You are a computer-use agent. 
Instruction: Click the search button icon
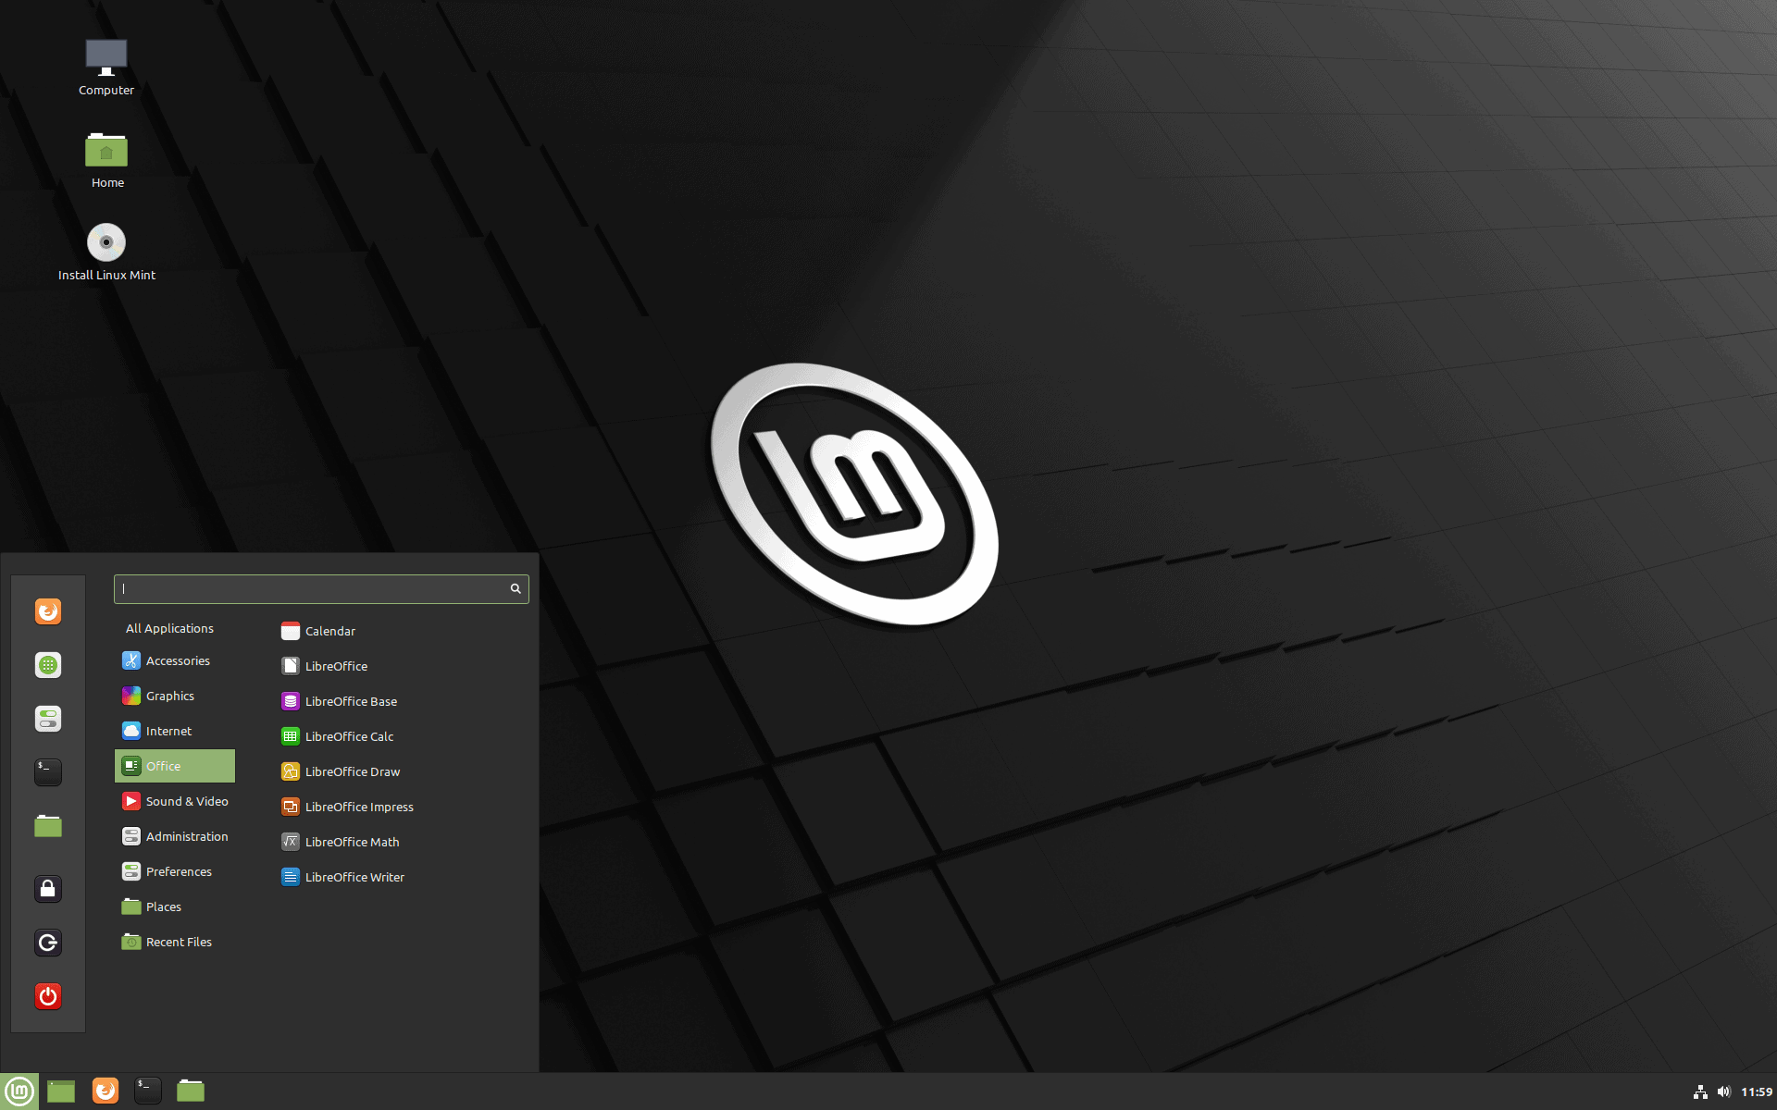point(515,588)
